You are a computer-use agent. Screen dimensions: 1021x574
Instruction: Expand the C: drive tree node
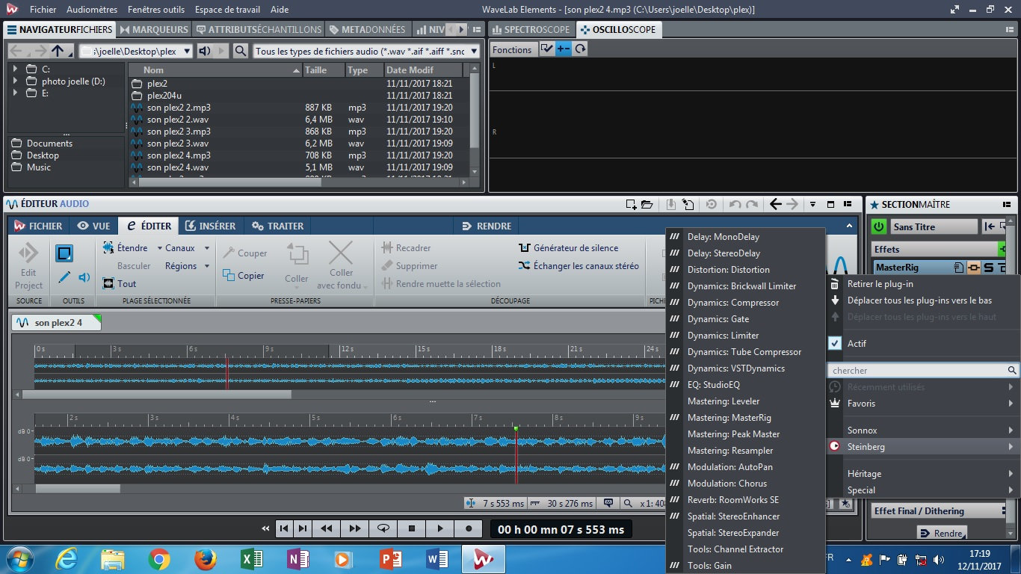[16, 69]
